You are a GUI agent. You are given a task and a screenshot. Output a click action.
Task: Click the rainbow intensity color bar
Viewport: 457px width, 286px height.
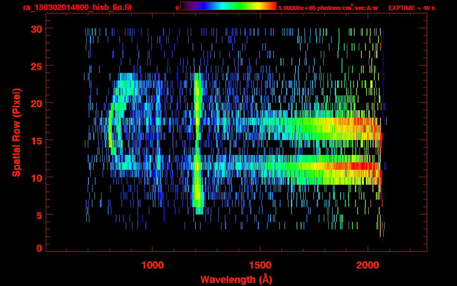[228, 6]
